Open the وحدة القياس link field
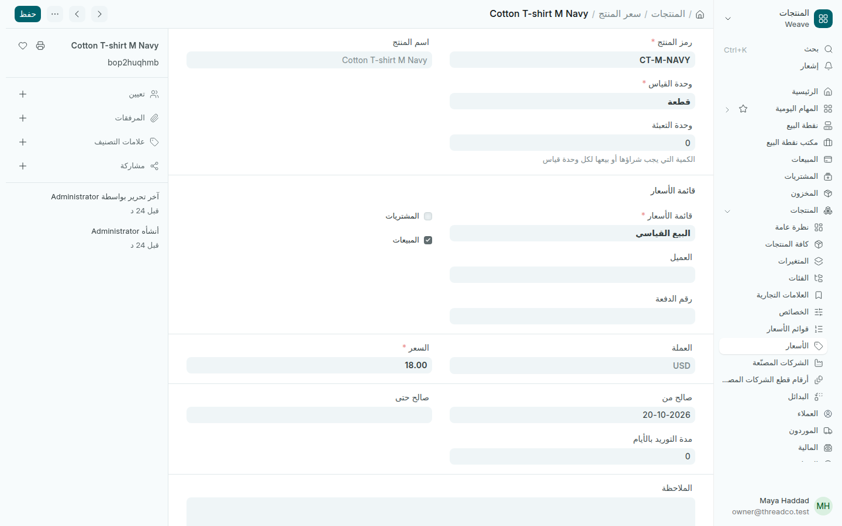 (572, 102)
